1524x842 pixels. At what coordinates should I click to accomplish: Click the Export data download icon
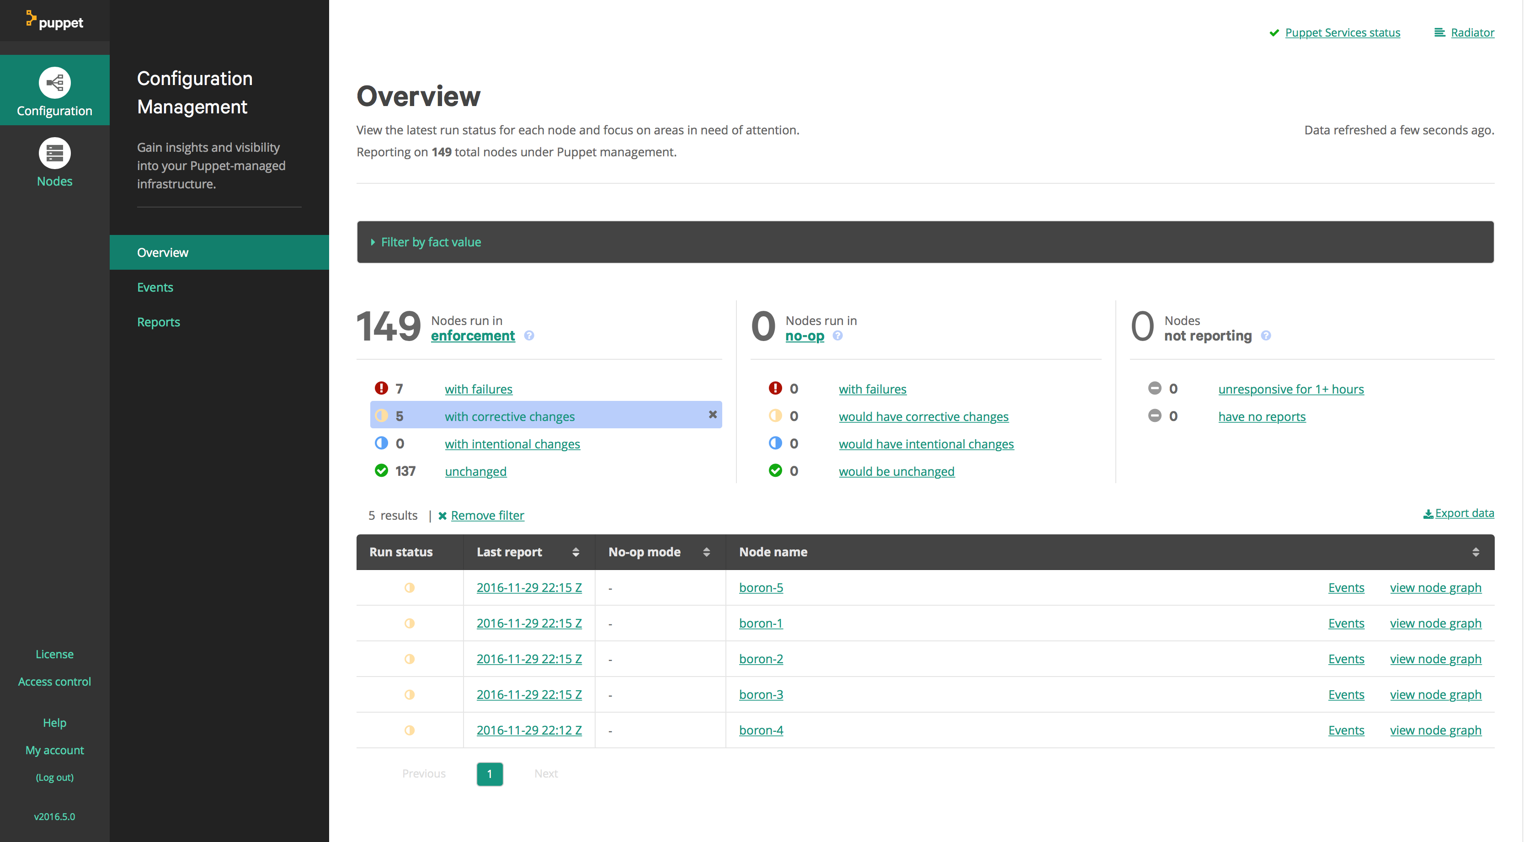pyautogui.click(x=1428, y=514)
